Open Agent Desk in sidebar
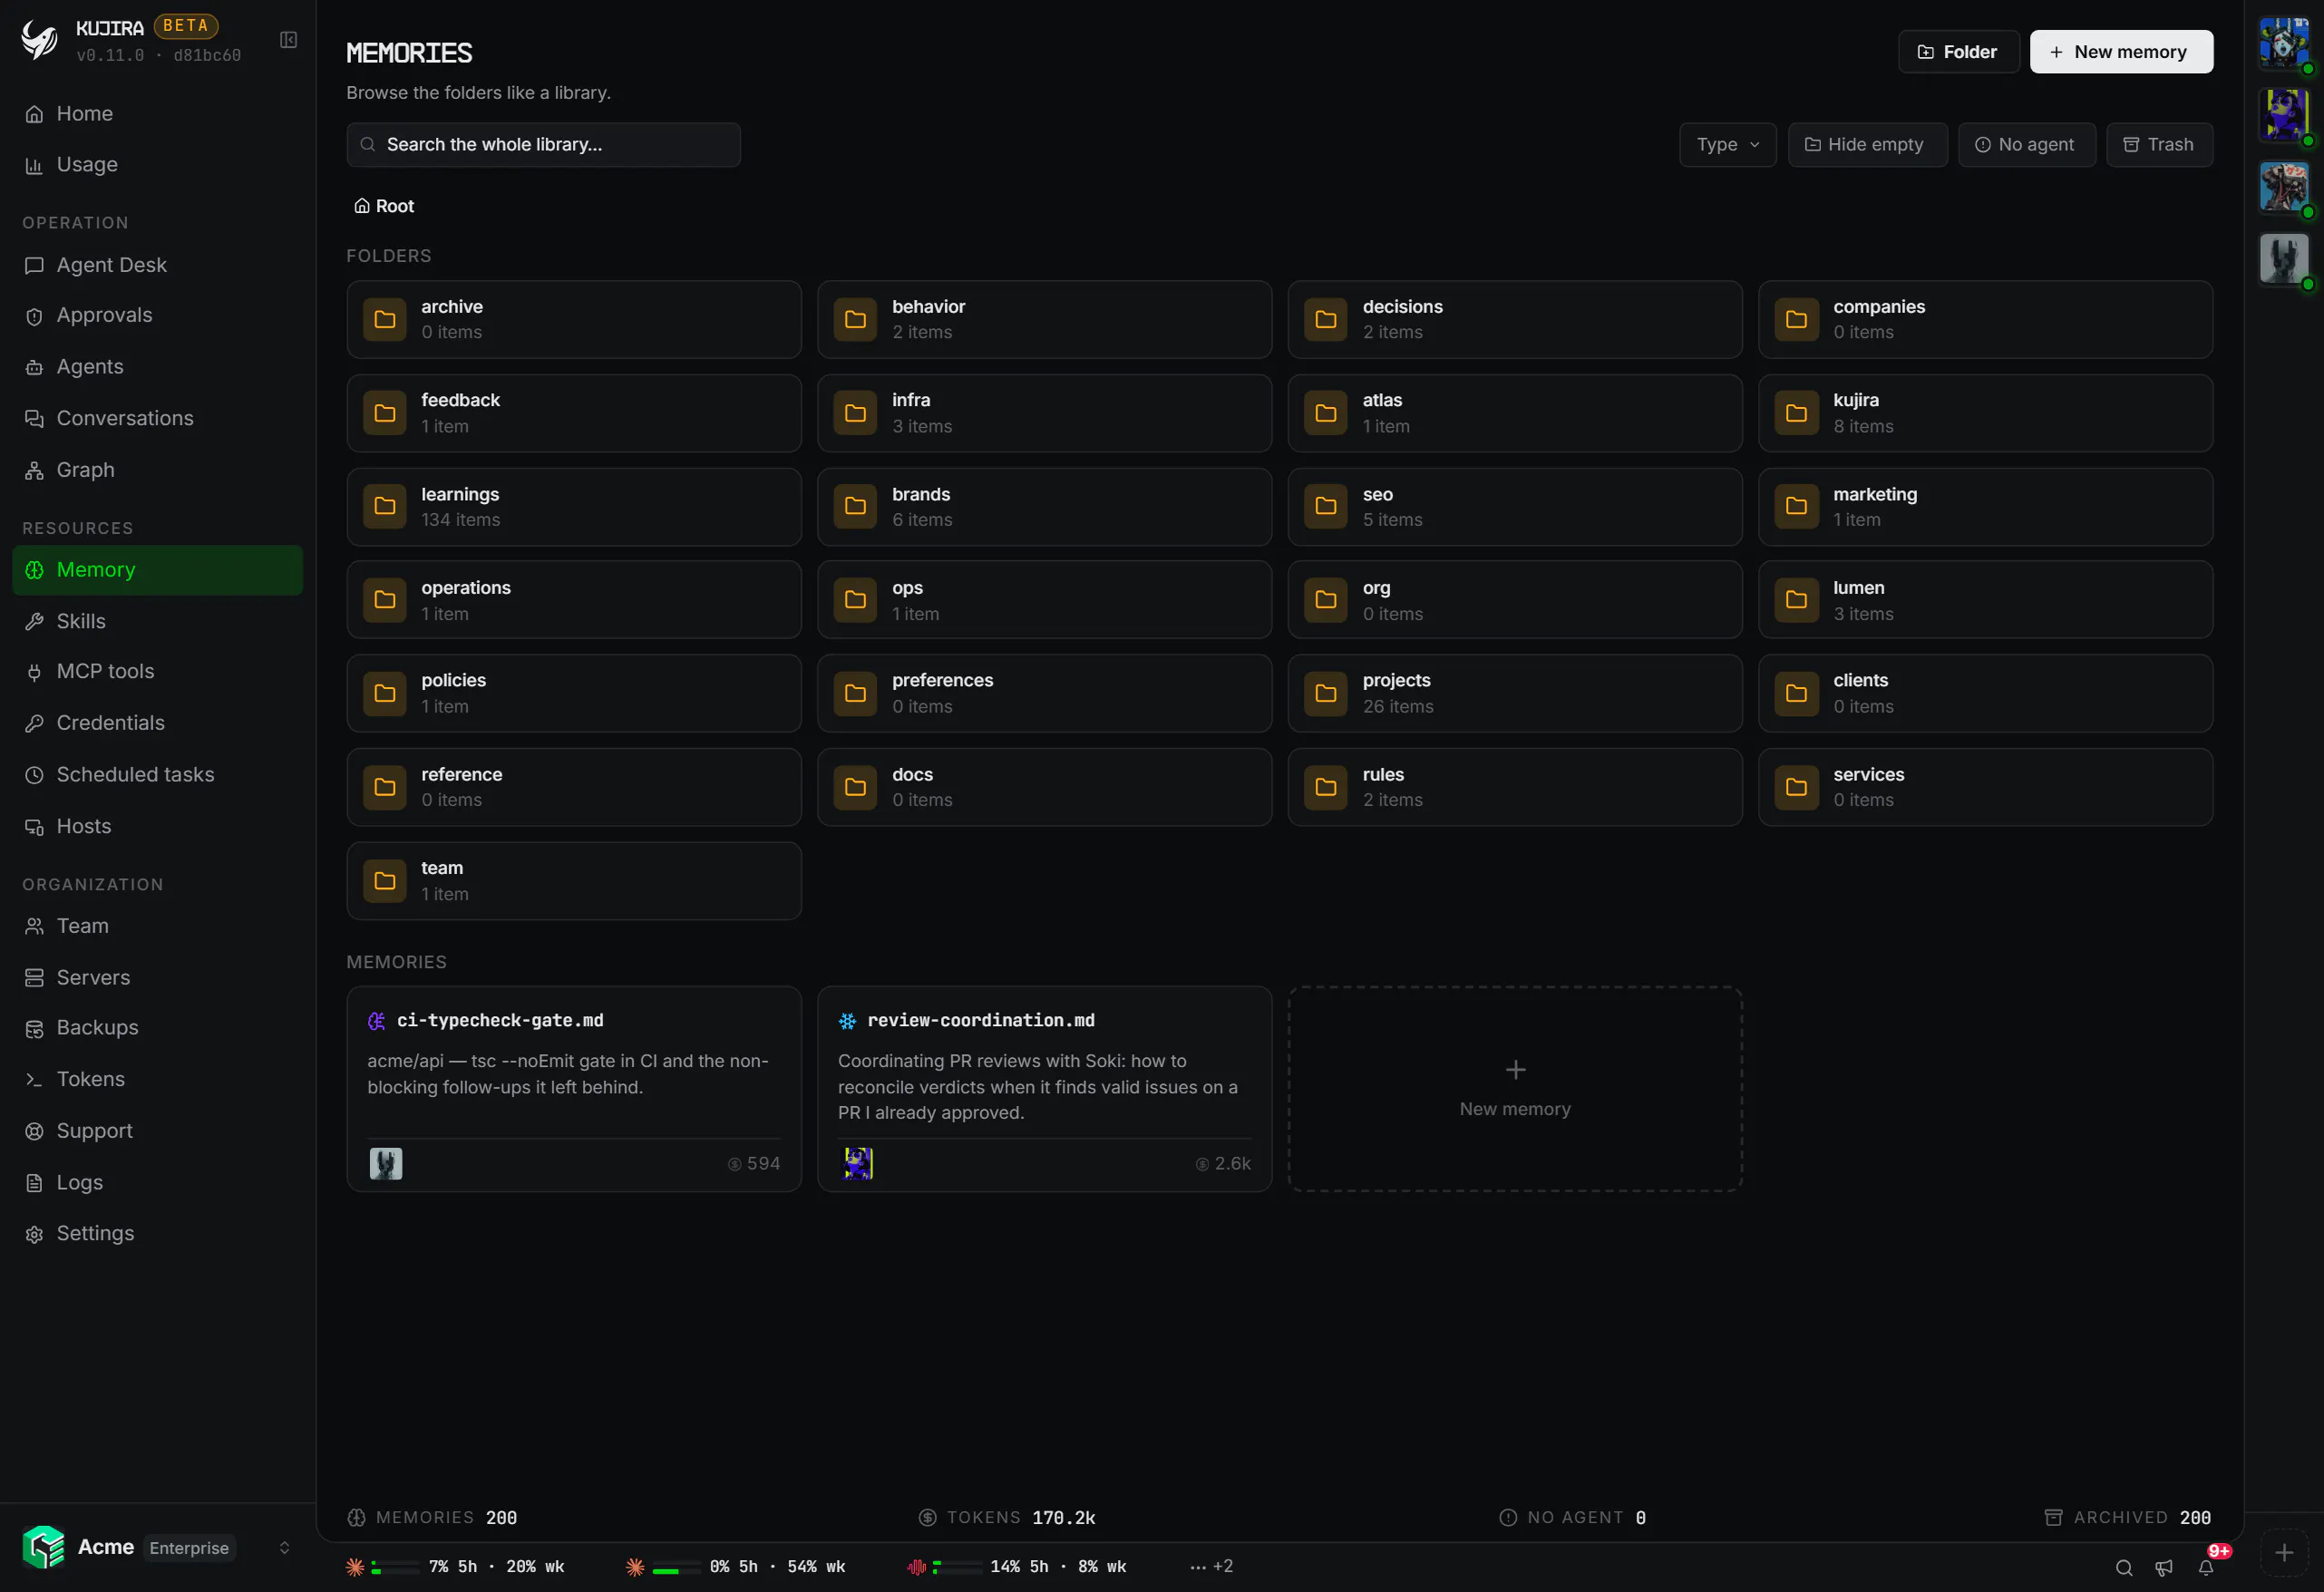This screenshot has height=1592, width=2324. point(157,265)
